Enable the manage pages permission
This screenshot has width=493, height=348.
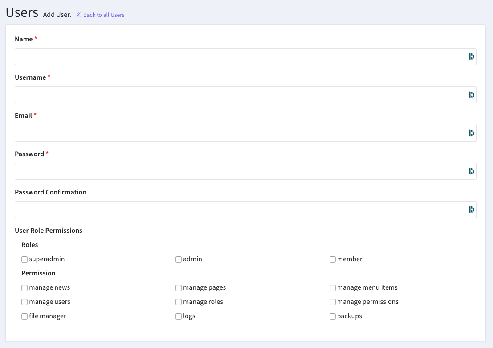179,288
